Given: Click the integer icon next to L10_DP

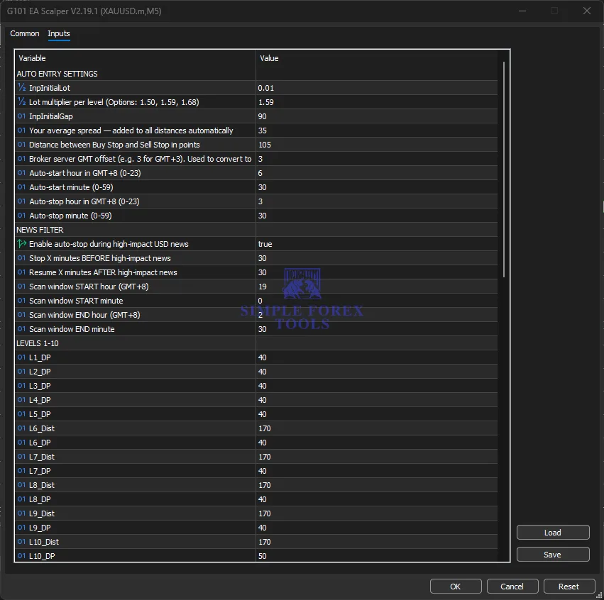Looking at the screenshot, I should (x=21, y=556).
